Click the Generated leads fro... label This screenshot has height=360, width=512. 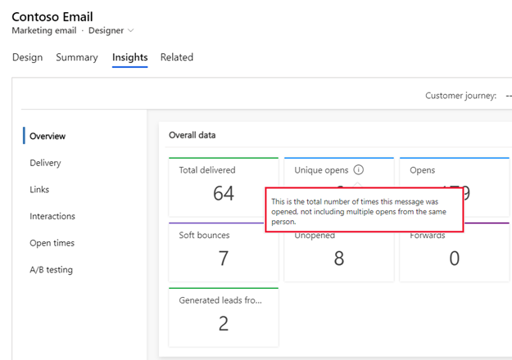click(220, 300)
